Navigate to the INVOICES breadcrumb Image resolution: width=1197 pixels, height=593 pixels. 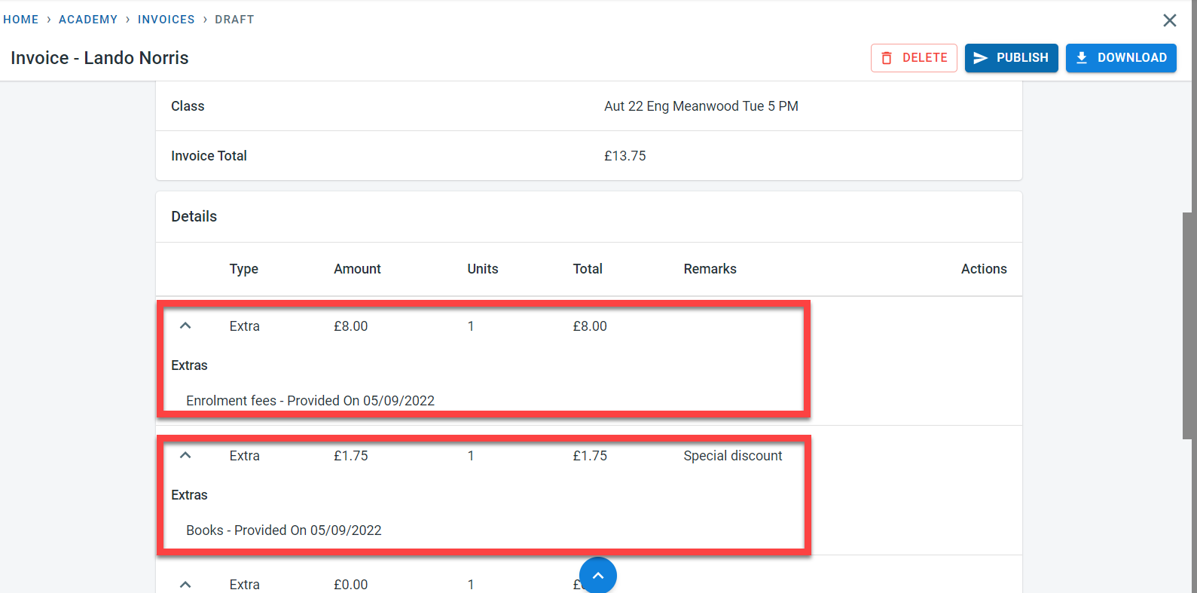coord(166,20)
